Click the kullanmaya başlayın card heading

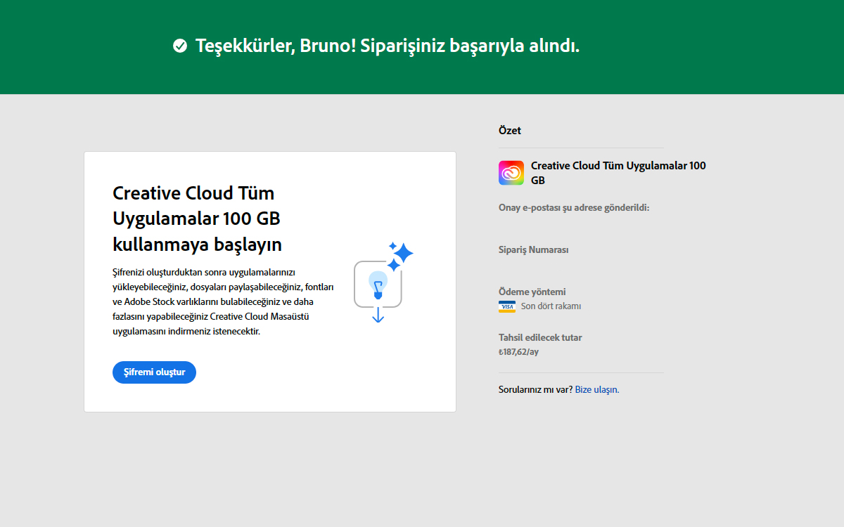point(197,219)
